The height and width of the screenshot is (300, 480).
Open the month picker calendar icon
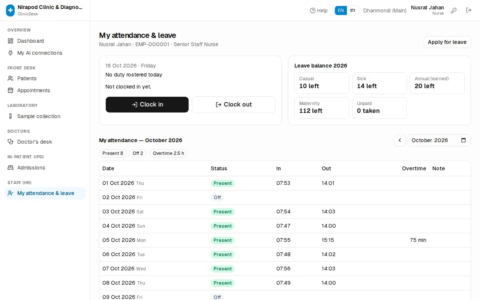(463, 140)
